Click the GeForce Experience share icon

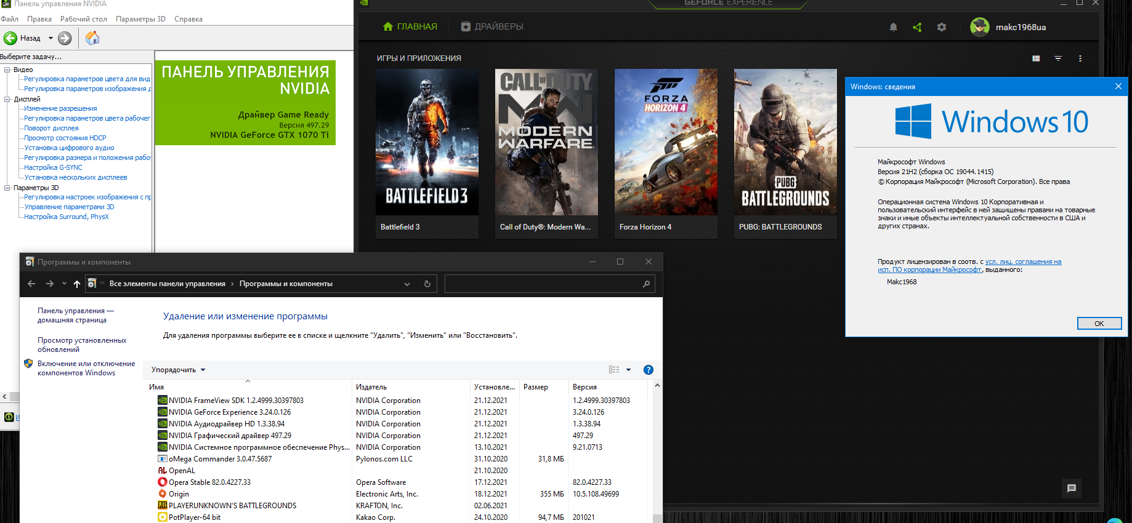click(x=917, y=27)
